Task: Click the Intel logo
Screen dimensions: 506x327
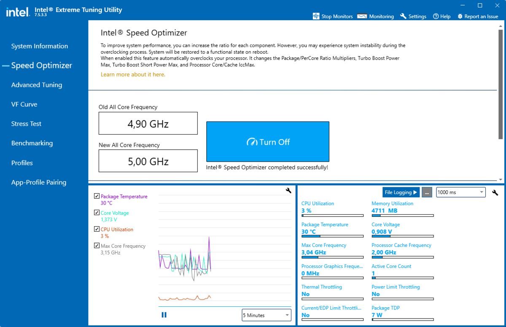Action: pyautogui.click(x=17, y=12)
